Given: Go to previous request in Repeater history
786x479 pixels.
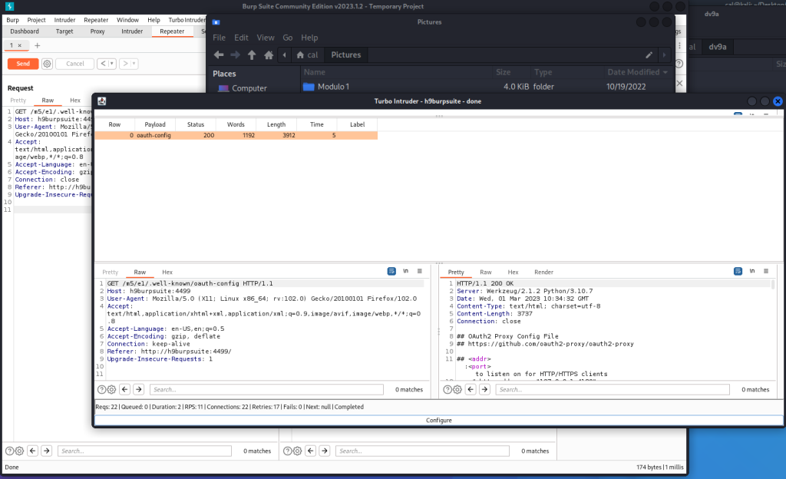Looking at the screenshot, I should 103,64.
